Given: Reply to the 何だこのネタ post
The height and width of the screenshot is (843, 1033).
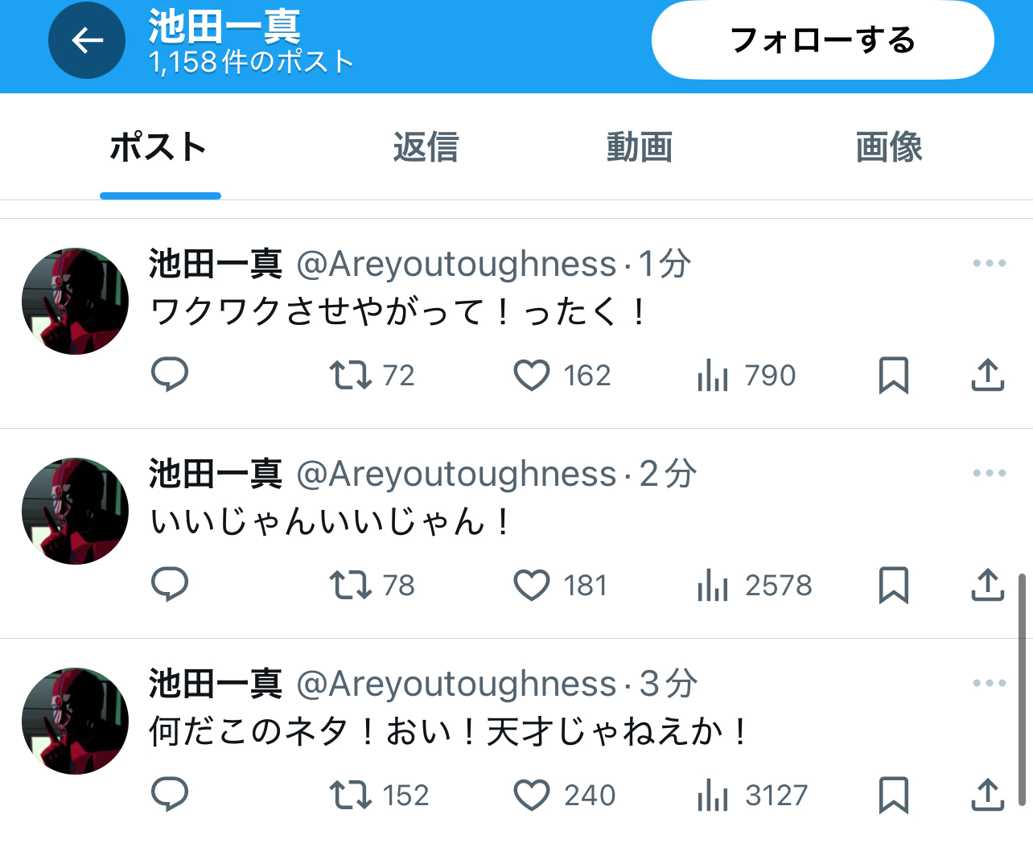Looking at the screenshot, I should tap(170, 795).
